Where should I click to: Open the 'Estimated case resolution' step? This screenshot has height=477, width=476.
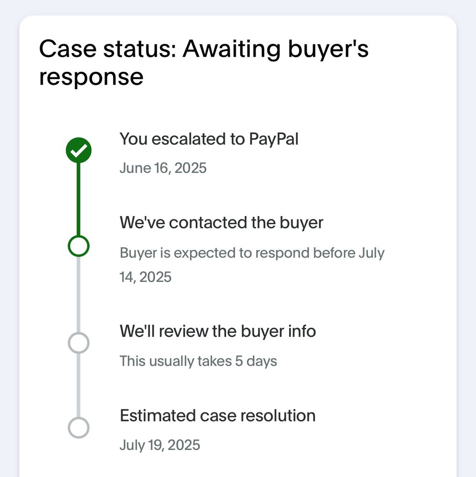pos(217,415)
